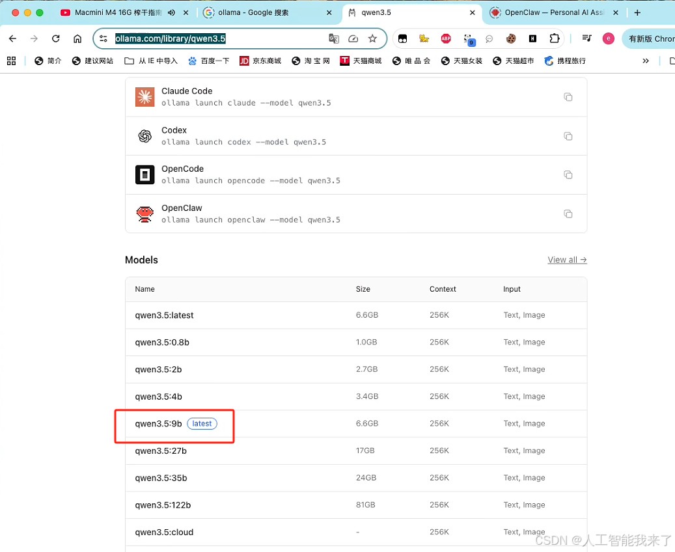675x552 pixels.
Task: Open 京东商城 bookmark
Action: 260,61
